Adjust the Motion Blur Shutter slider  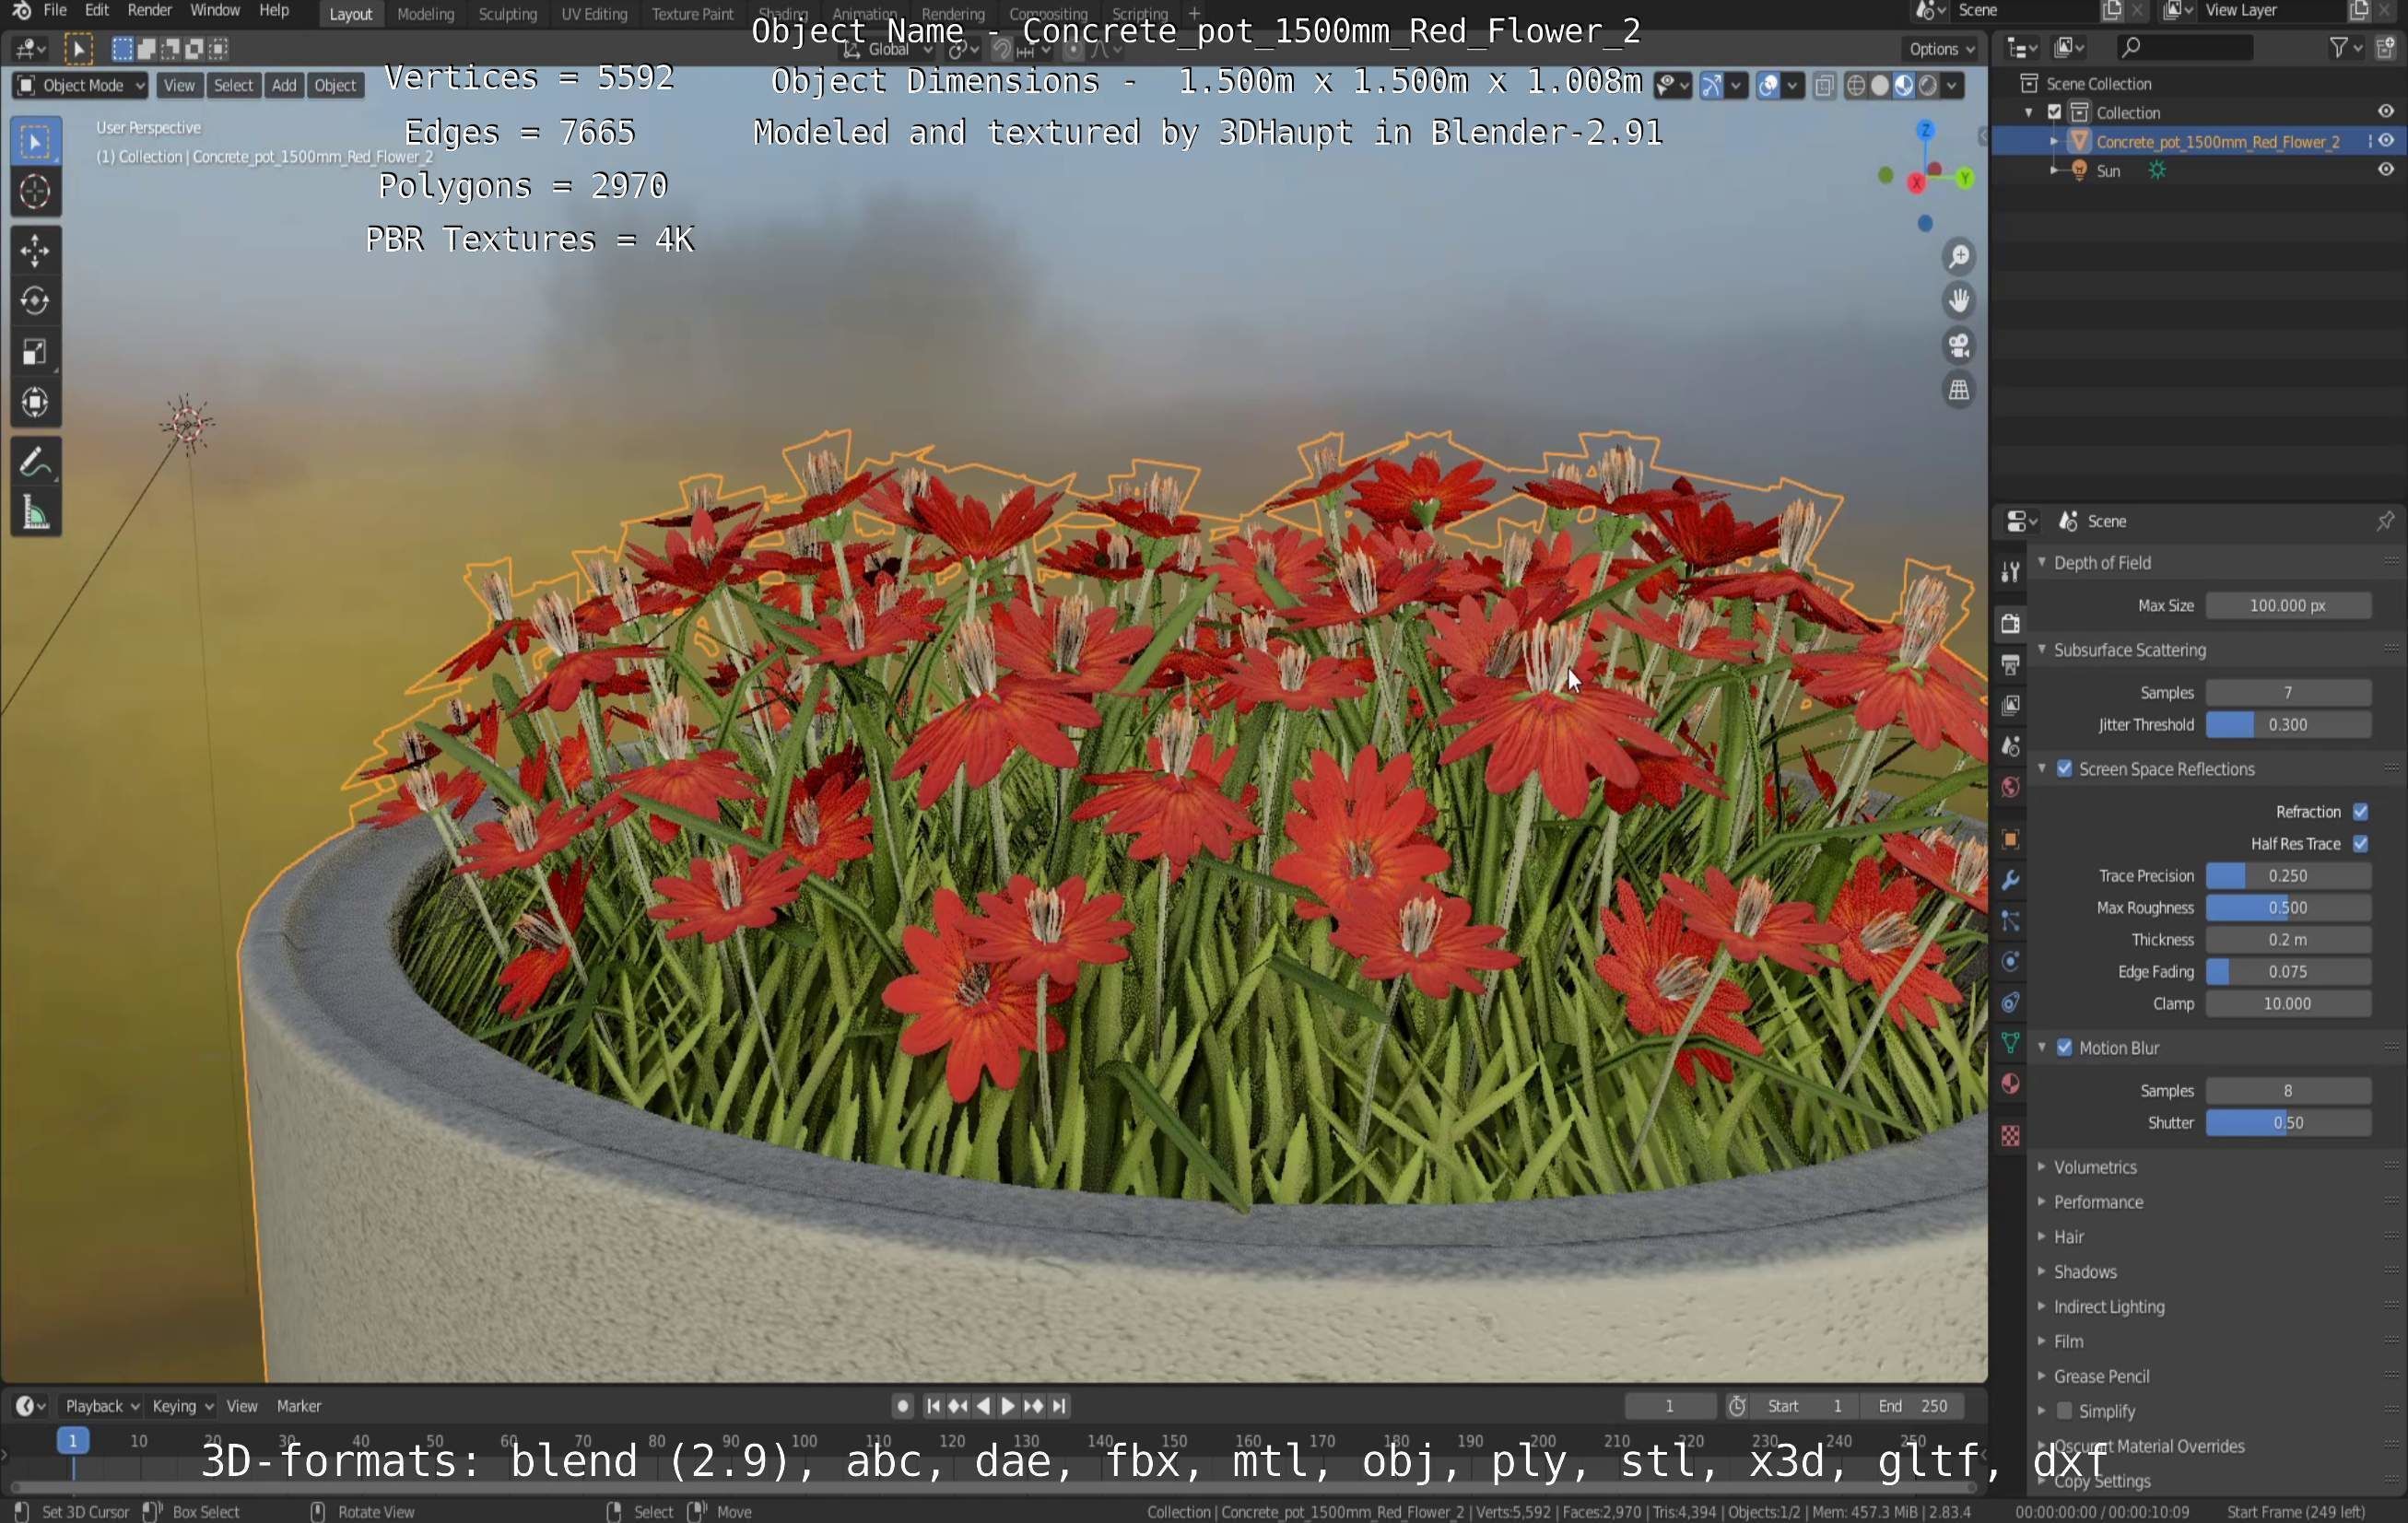(2287, 1123)
